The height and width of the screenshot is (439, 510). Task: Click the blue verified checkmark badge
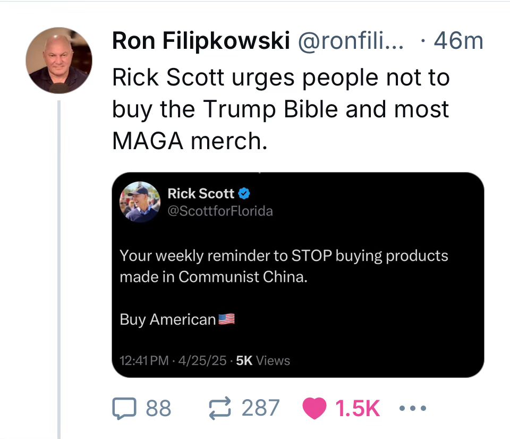pos(244,194)
